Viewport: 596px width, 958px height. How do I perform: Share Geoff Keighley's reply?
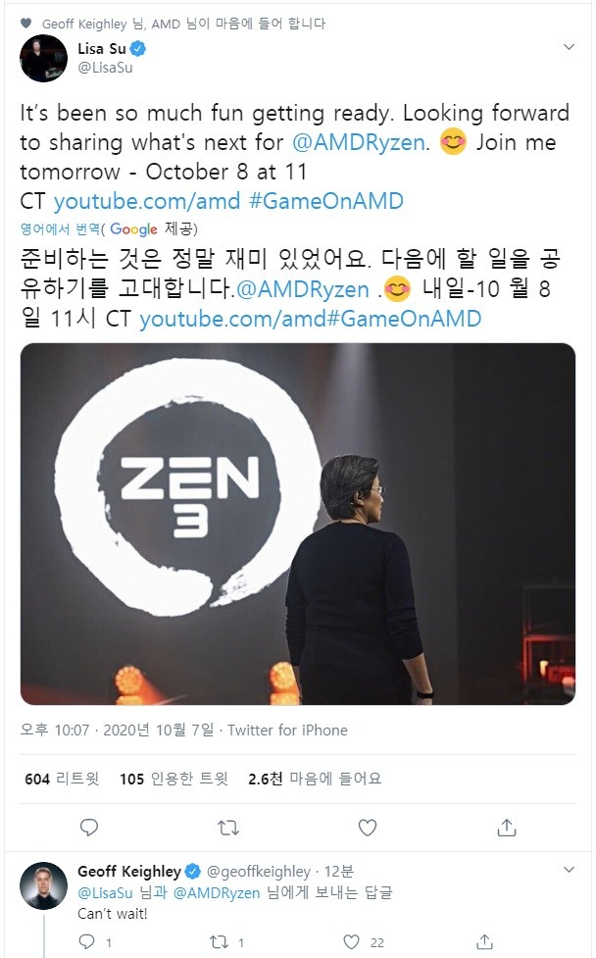(x=484, y=941)
